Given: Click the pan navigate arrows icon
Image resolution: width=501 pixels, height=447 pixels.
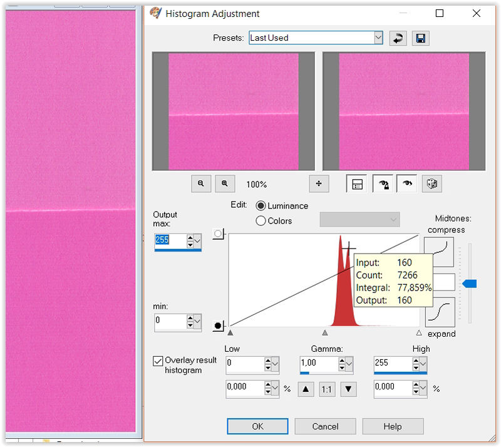Looking at the screenshot, I should pos(319,183).
